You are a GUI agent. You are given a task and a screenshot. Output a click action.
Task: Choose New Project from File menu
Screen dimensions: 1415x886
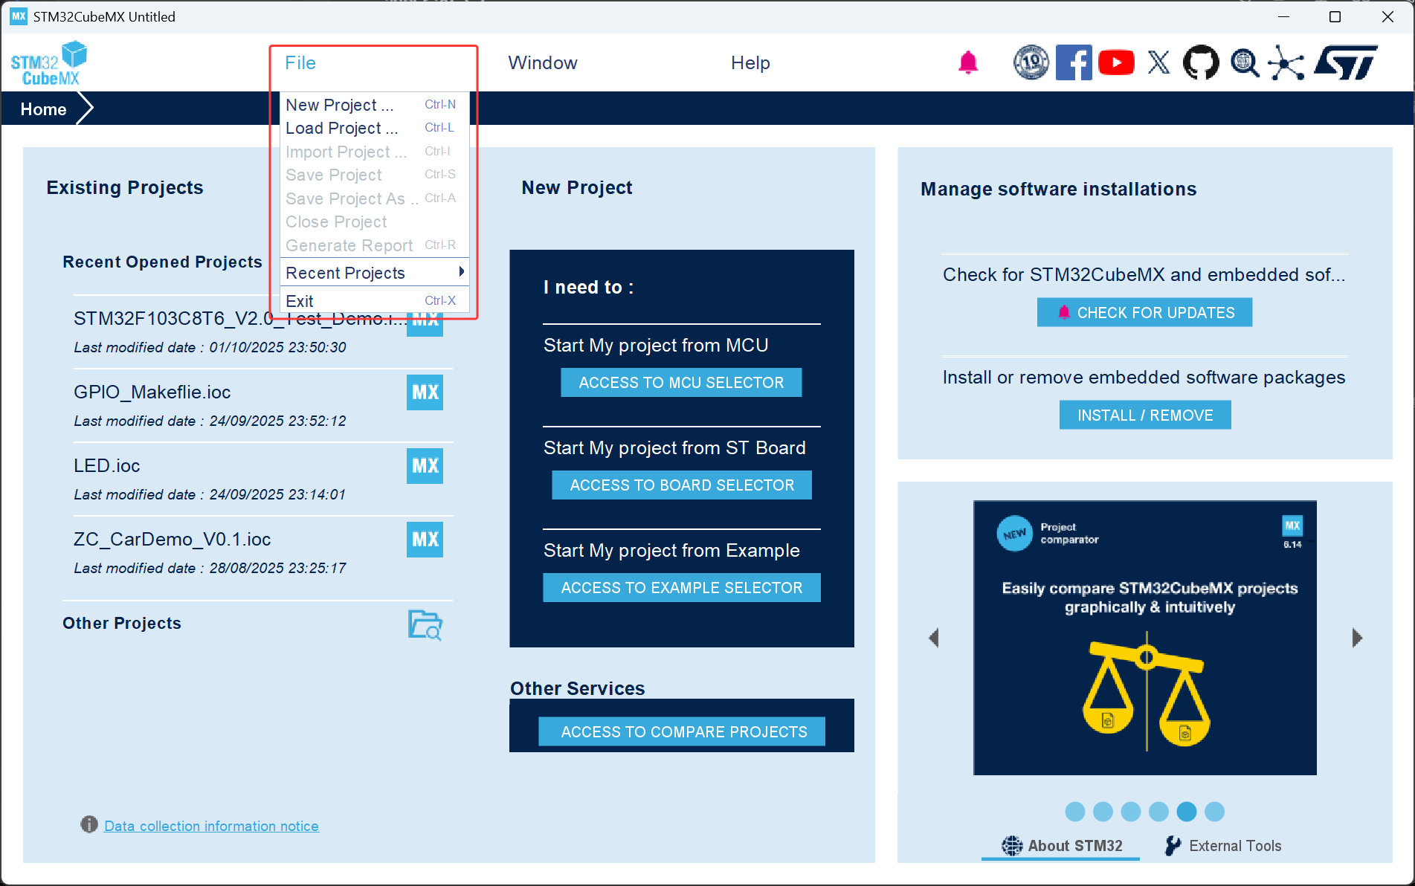374,105
